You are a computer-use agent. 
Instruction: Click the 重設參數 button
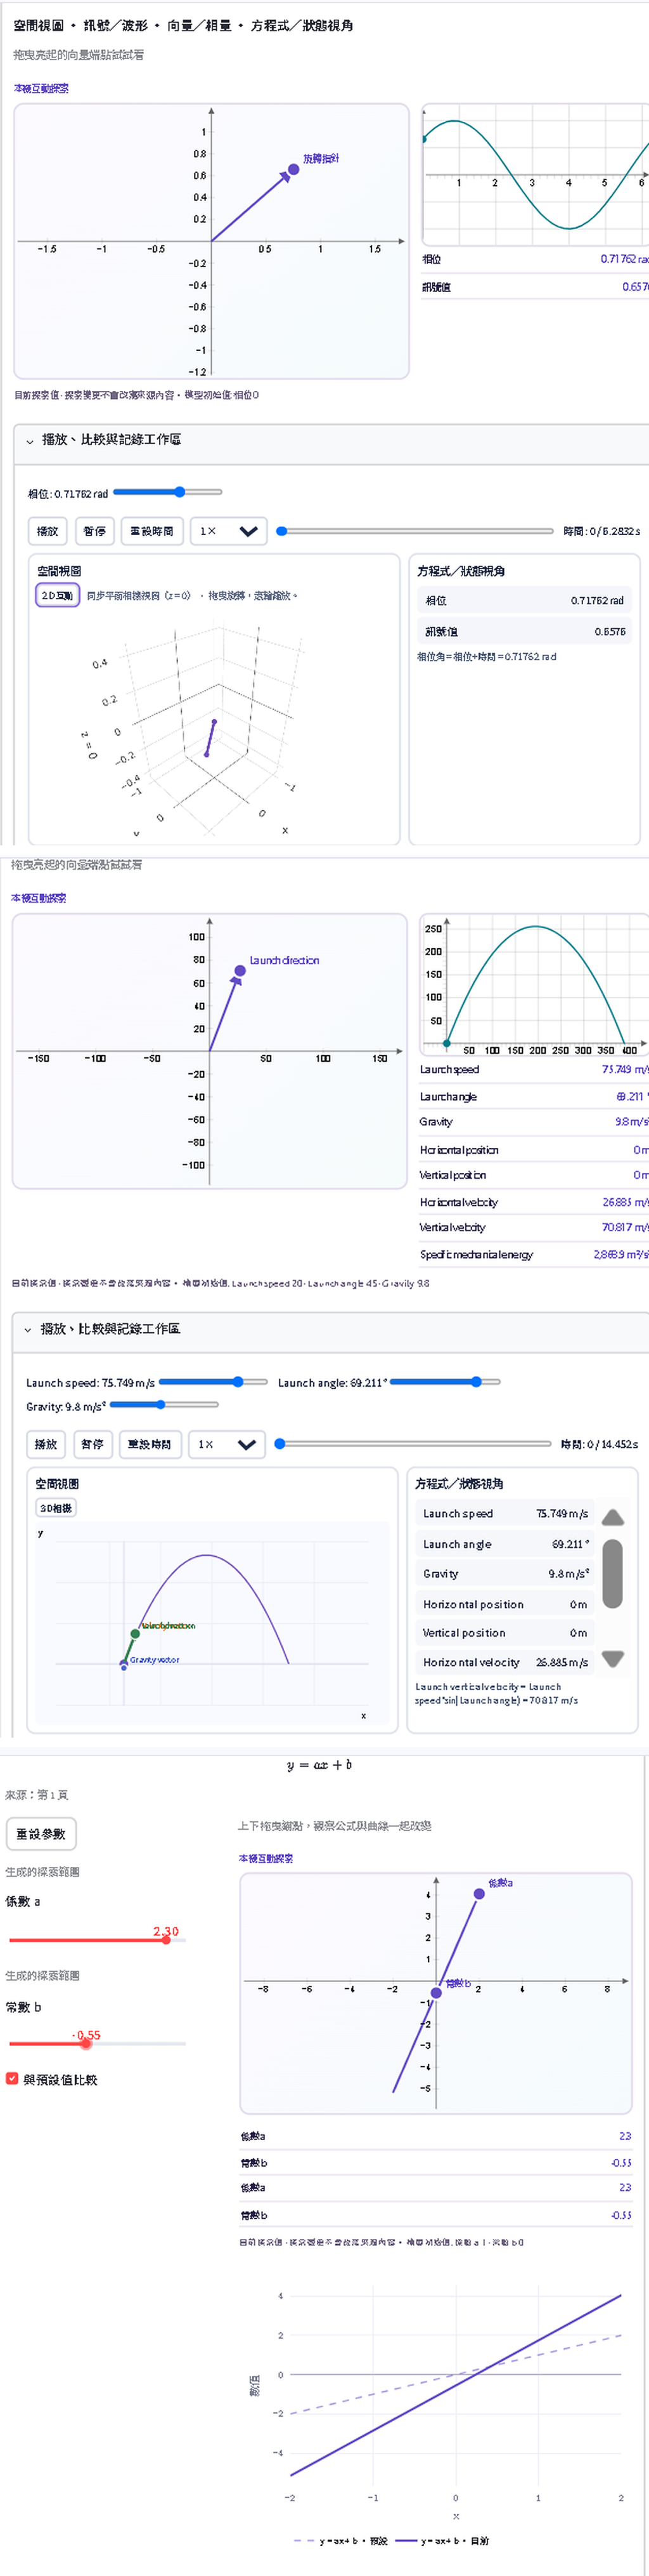(x=41, y=1833)
